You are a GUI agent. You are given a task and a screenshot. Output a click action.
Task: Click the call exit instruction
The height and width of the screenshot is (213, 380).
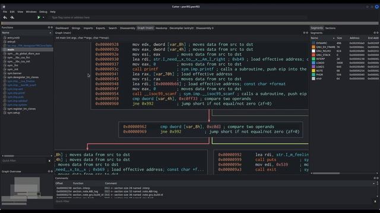(x=265, y=170)
